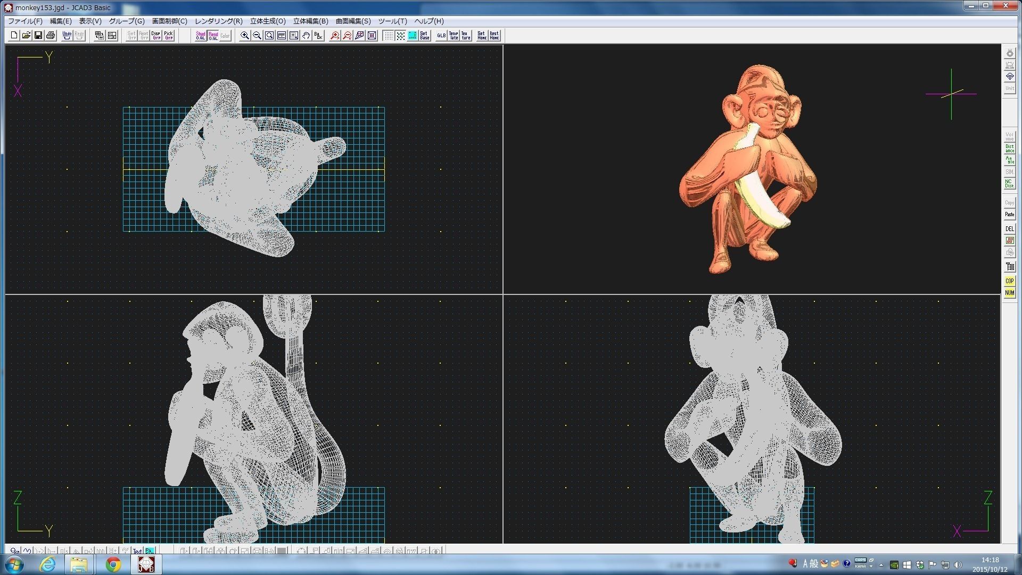Activate Shad O.GL shading mode
Screen dimensions: 1022x575
pyautogui.click(x=201, y=36)
